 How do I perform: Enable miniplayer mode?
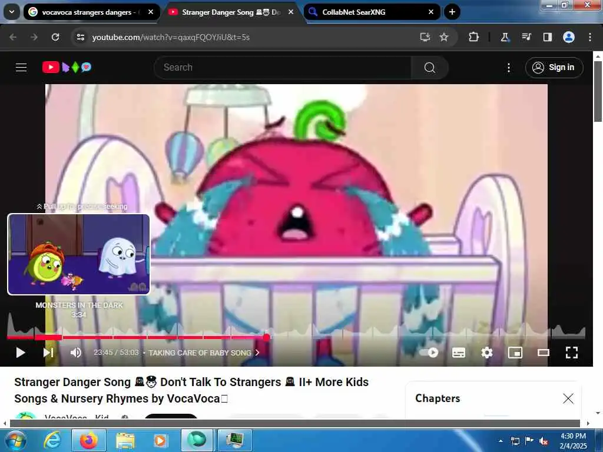(515, 353)
